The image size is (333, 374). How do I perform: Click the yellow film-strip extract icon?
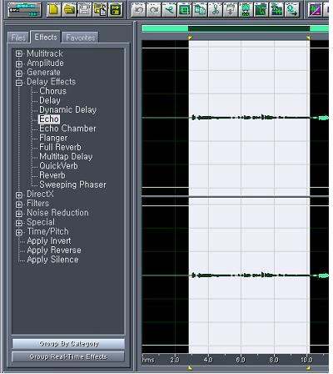coord(116,10)
